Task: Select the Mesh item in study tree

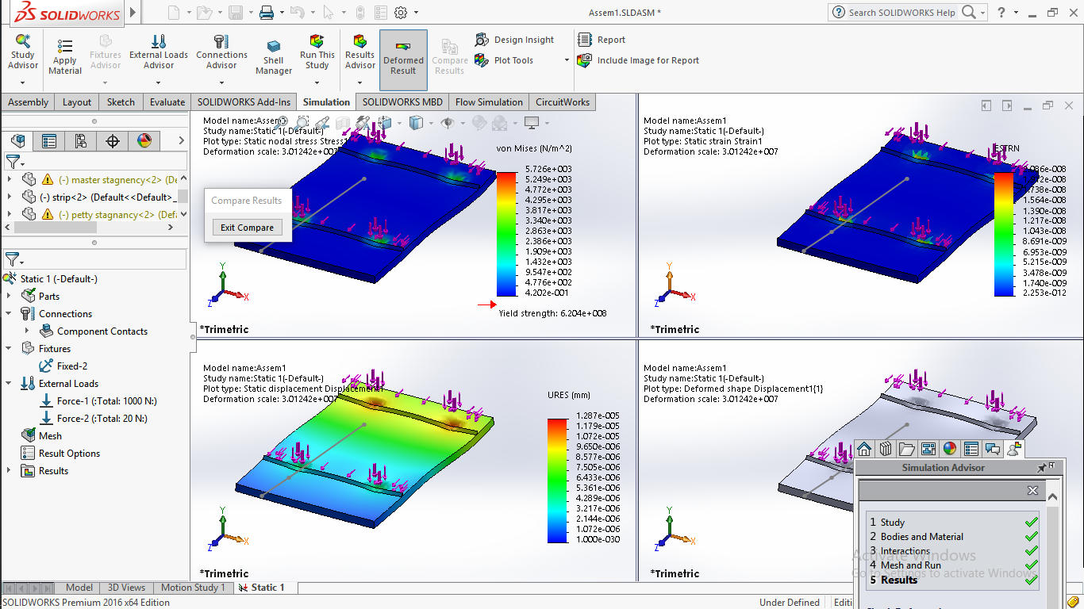Action: (41, 435)
